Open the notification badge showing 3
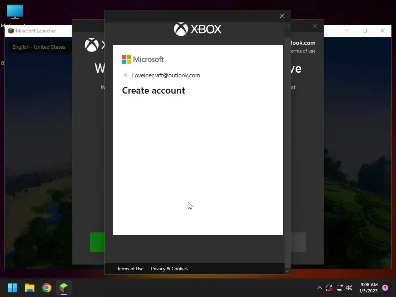 [x=385, y=288]
